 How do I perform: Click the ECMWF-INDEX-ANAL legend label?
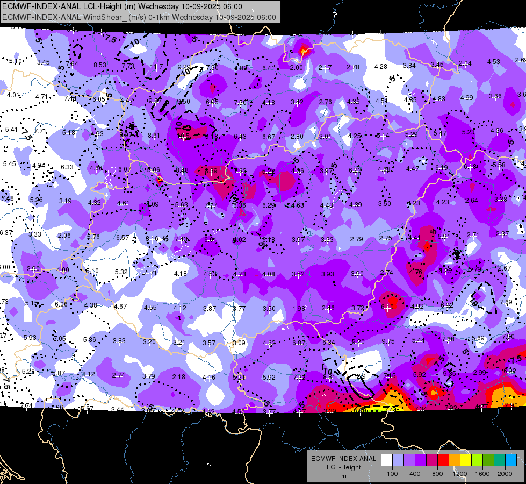tap(343, 459)
